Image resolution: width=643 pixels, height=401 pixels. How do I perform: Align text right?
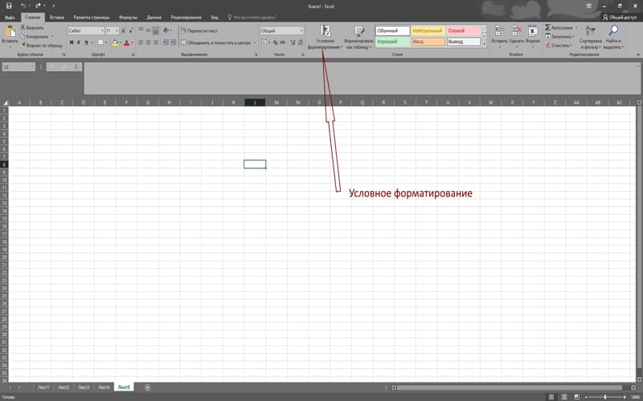click(156, 43)
